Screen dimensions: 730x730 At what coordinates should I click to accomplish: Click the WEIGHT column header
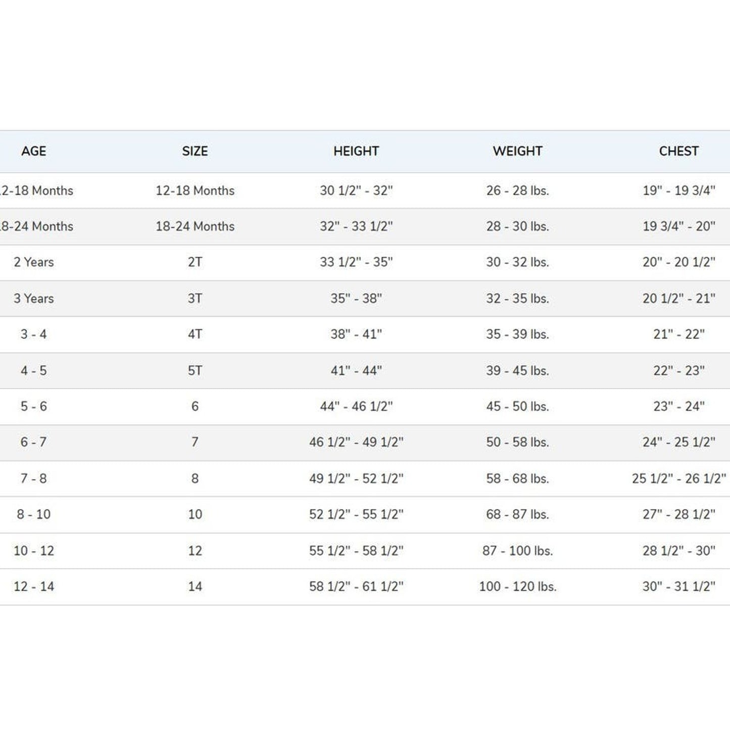[517, 151]
